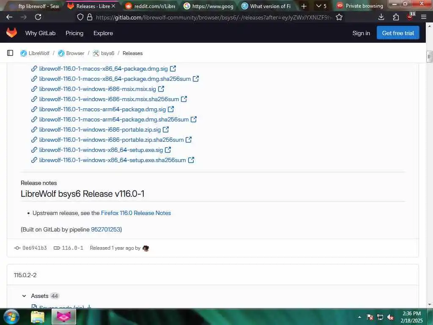Open Action Center flag tray icon
Viewport: 433px width, 325px height.
(x=370, y=317)
